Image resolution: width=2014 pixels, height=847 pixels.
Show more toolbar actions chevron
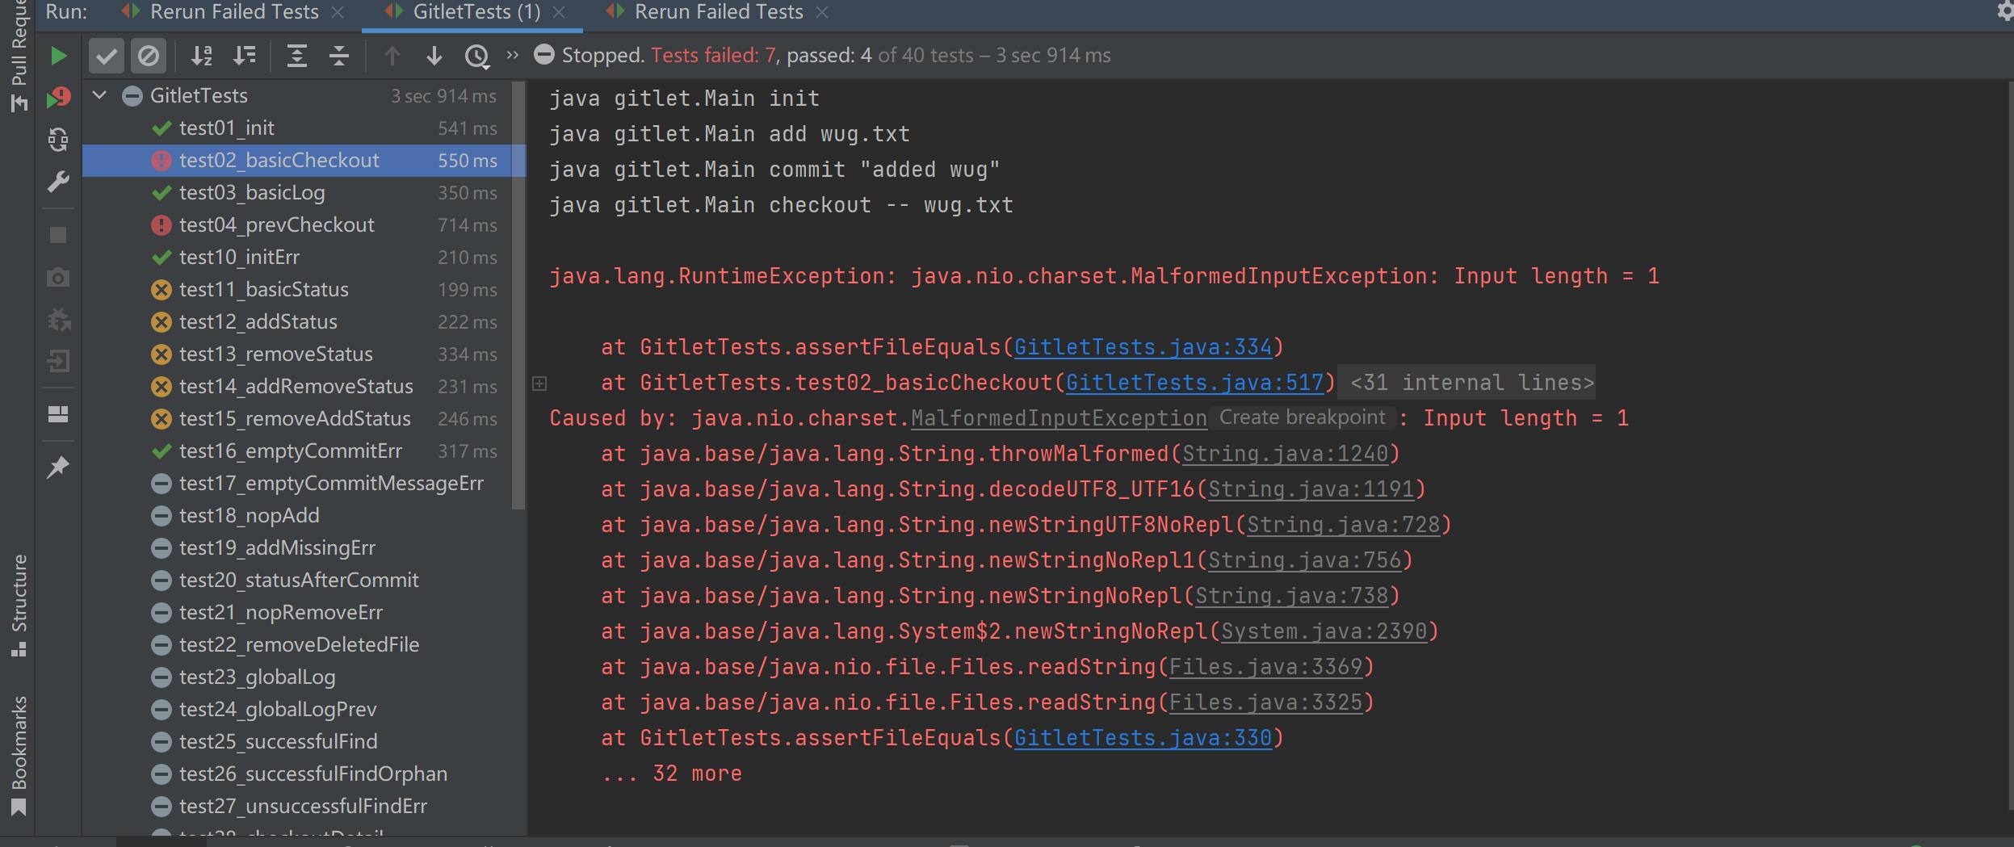coord(512,55)
